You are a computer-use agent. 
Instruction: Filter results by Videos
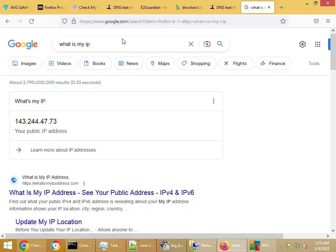tap(60, 63)
